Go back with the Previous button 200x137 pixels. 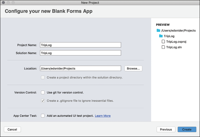tap(166, 129)
